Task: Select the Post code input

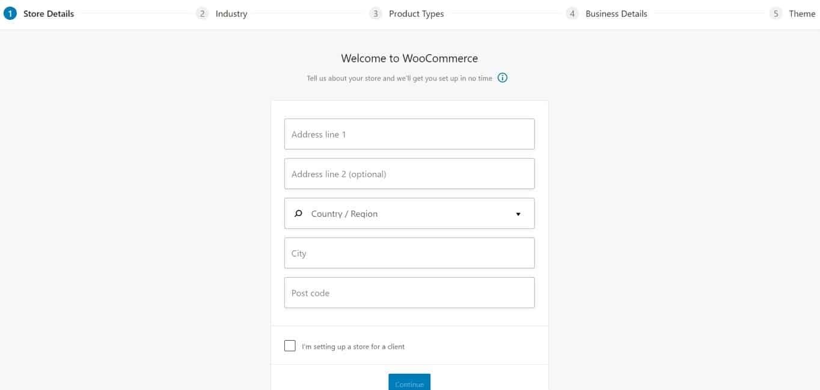Action: pos(409,293)
